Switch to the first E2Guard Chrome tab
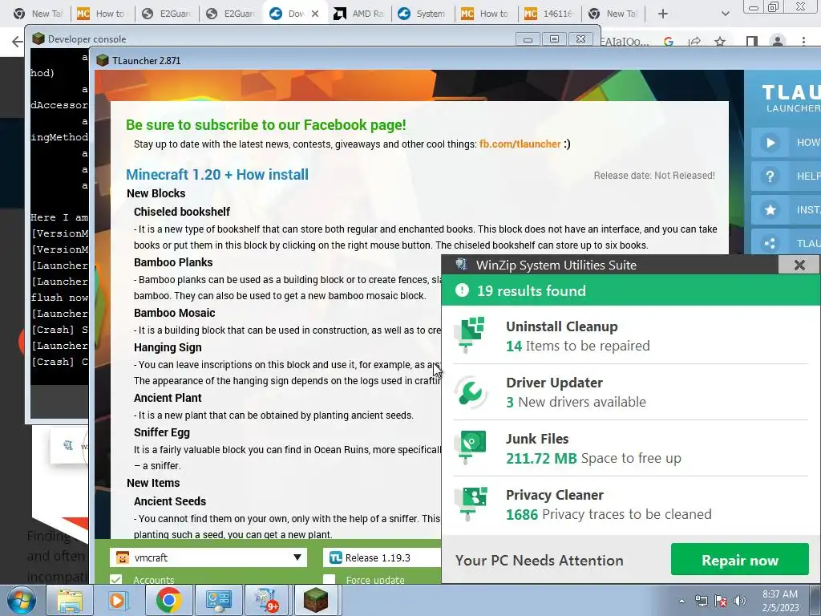 [x=168, y=14]
